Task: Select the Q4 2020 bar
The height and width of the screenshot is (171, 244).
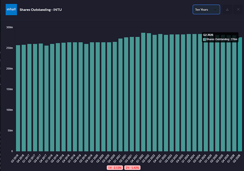Action: click(x=115, y=97)
